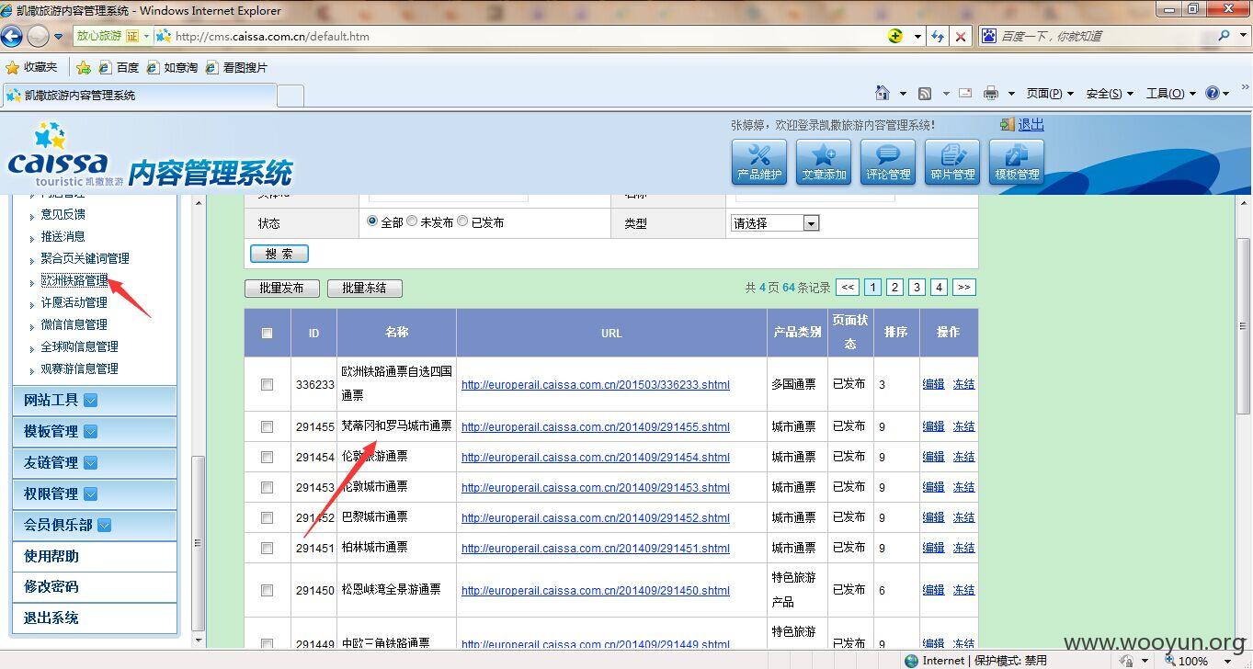The height and width of the screenshot is (669, 1253).
Task: Open the 工具(O) menu
Action: 1170,93
